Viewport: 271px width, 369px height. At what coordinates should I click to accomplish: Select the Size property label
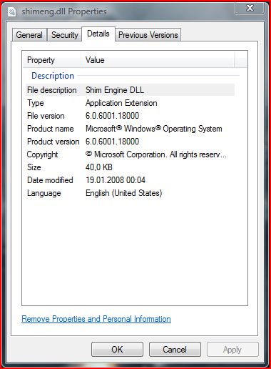[x=34, y=167]
